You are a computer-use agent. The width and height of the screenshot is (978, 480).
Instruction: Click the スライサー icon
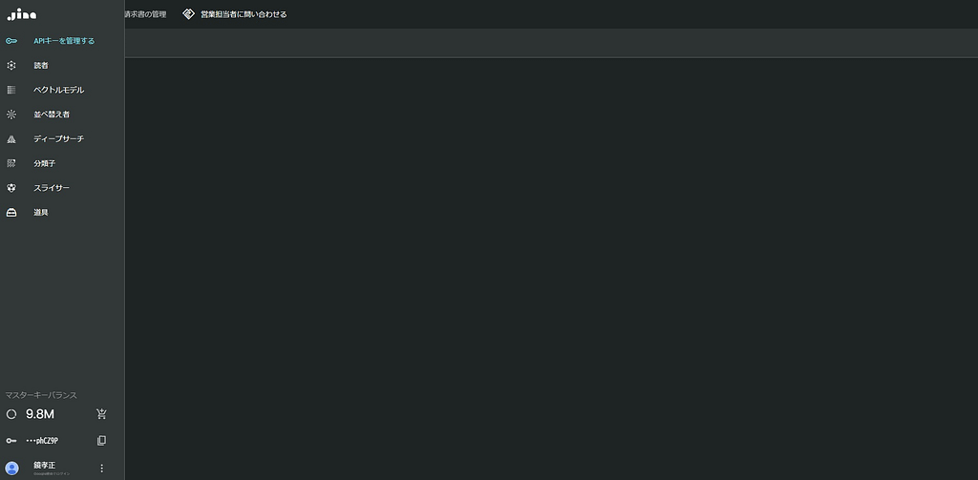coord(11,188)
